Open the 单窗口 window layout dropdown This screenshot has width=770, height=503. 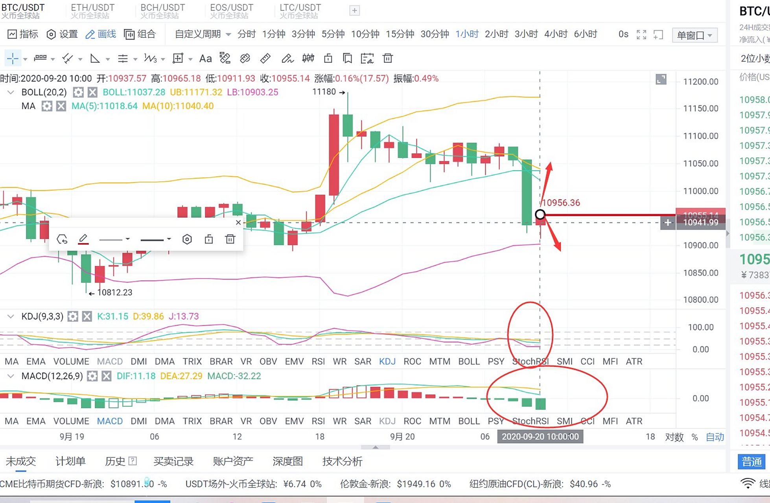click(x=694, y=35)
